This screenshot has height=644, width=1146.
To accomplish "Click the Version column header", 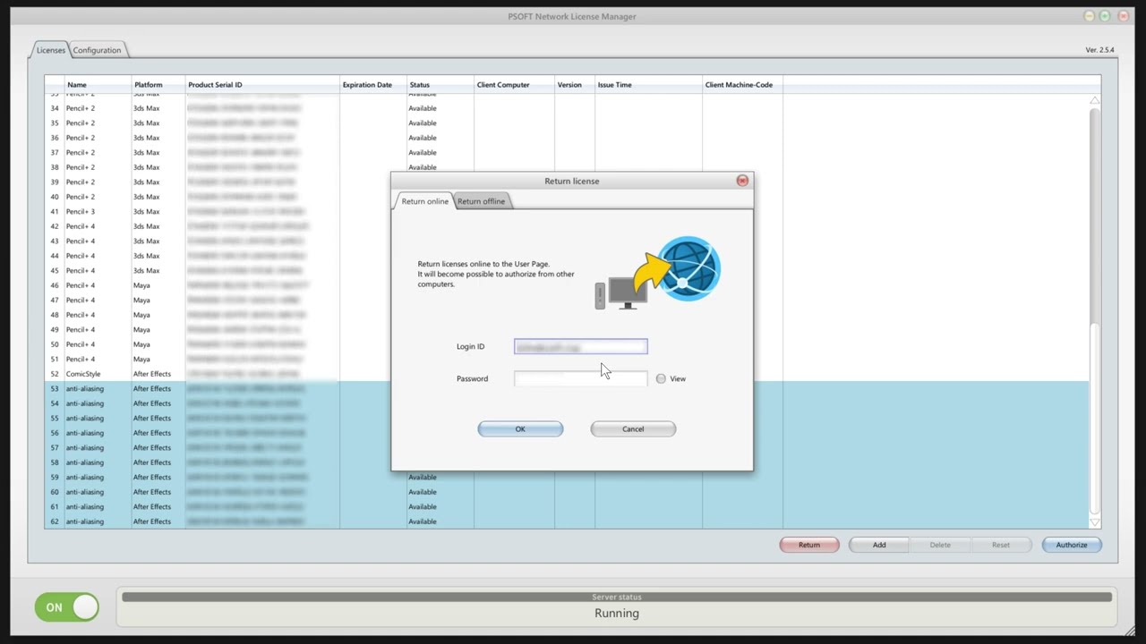I will point(575,85).
